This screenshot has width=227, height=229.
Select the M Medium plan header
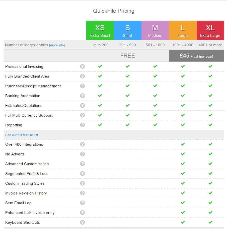pos(155,31)
